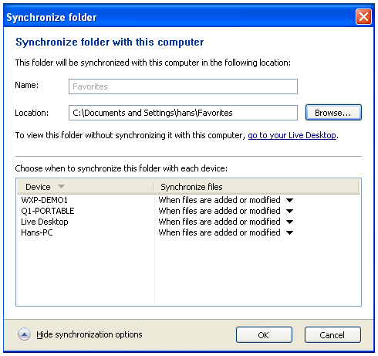Open sync dropdown for WXP-DEMO1

(289, 200)
